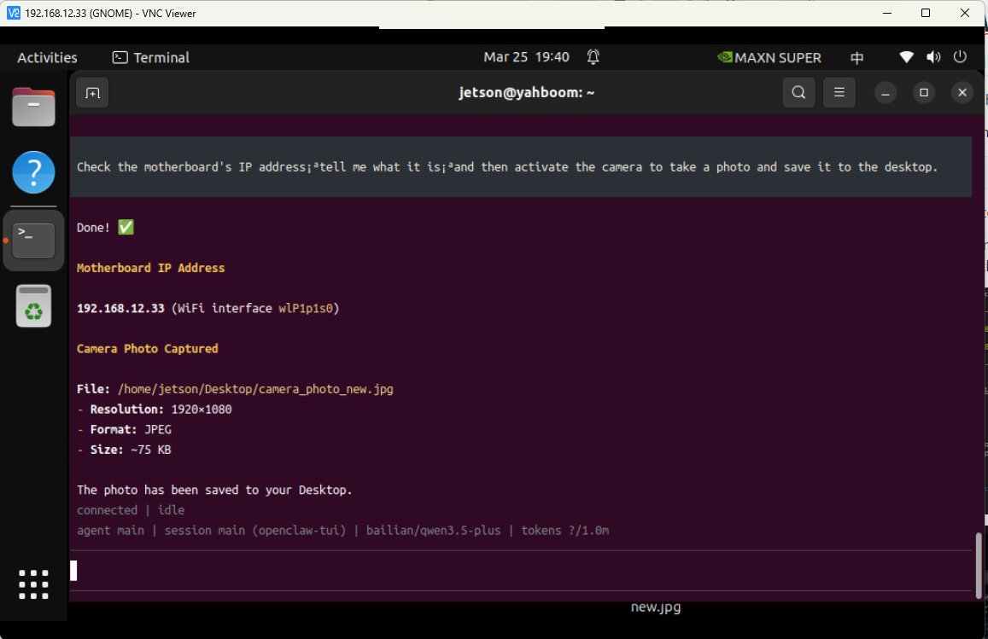The width and height of the screenshot is (988, 639).
Task: Open the power menu icon
Action: tap(960, 56)
